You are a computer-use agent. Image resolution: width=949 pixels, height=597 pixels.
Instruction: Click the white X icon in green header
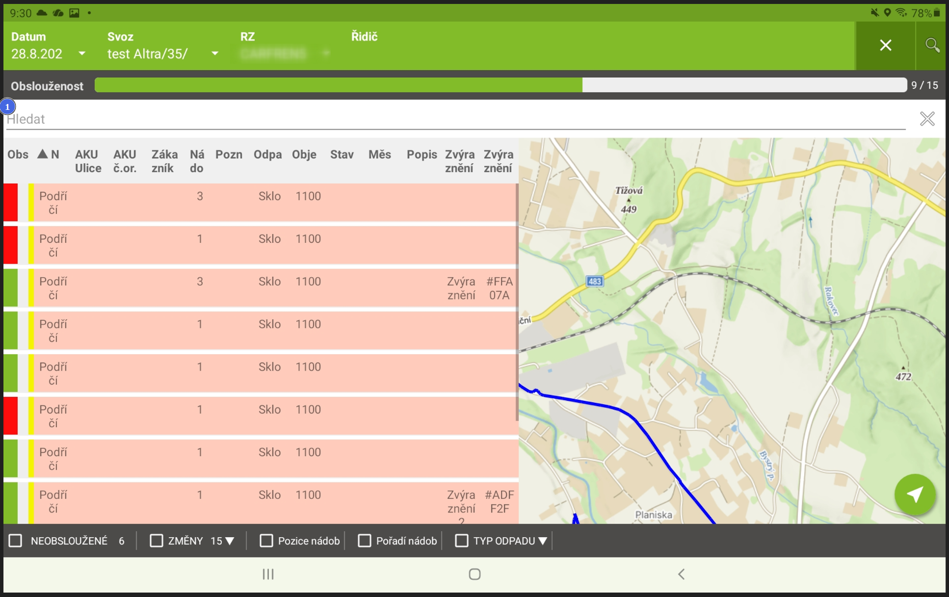tap(886, 45)
